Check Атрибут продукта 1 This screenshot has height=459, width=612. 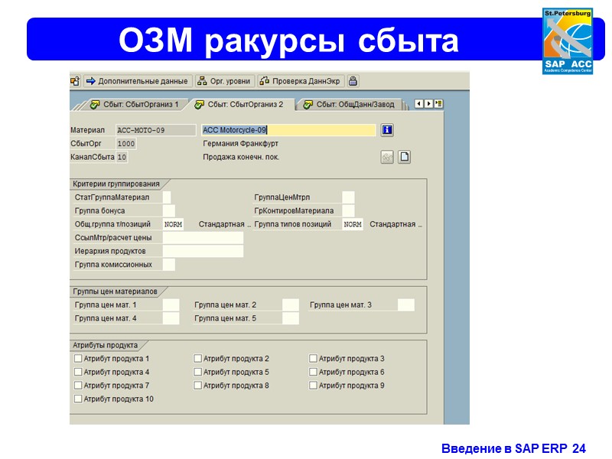click(x=78, y=358)
